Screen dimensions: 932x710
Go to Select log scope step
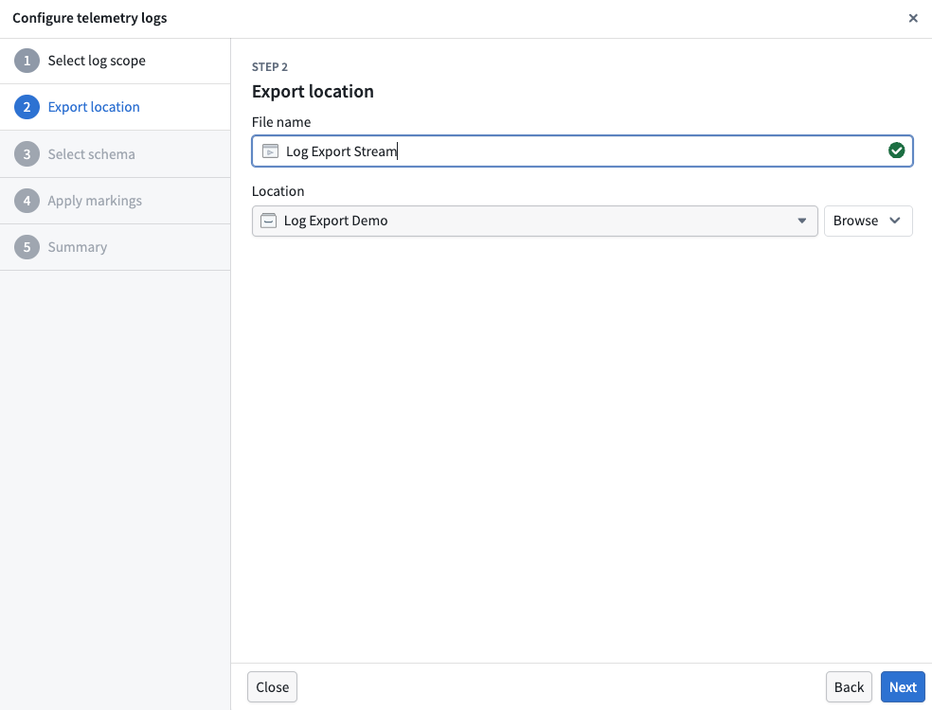pyautogui.click(x=97, y=61)
